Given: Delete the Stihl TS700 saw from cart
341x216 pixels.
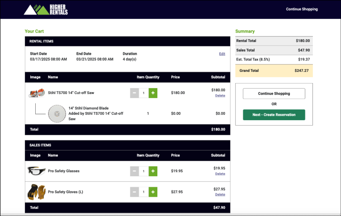Looking at the screenshot, I should [x=220, y=96].
